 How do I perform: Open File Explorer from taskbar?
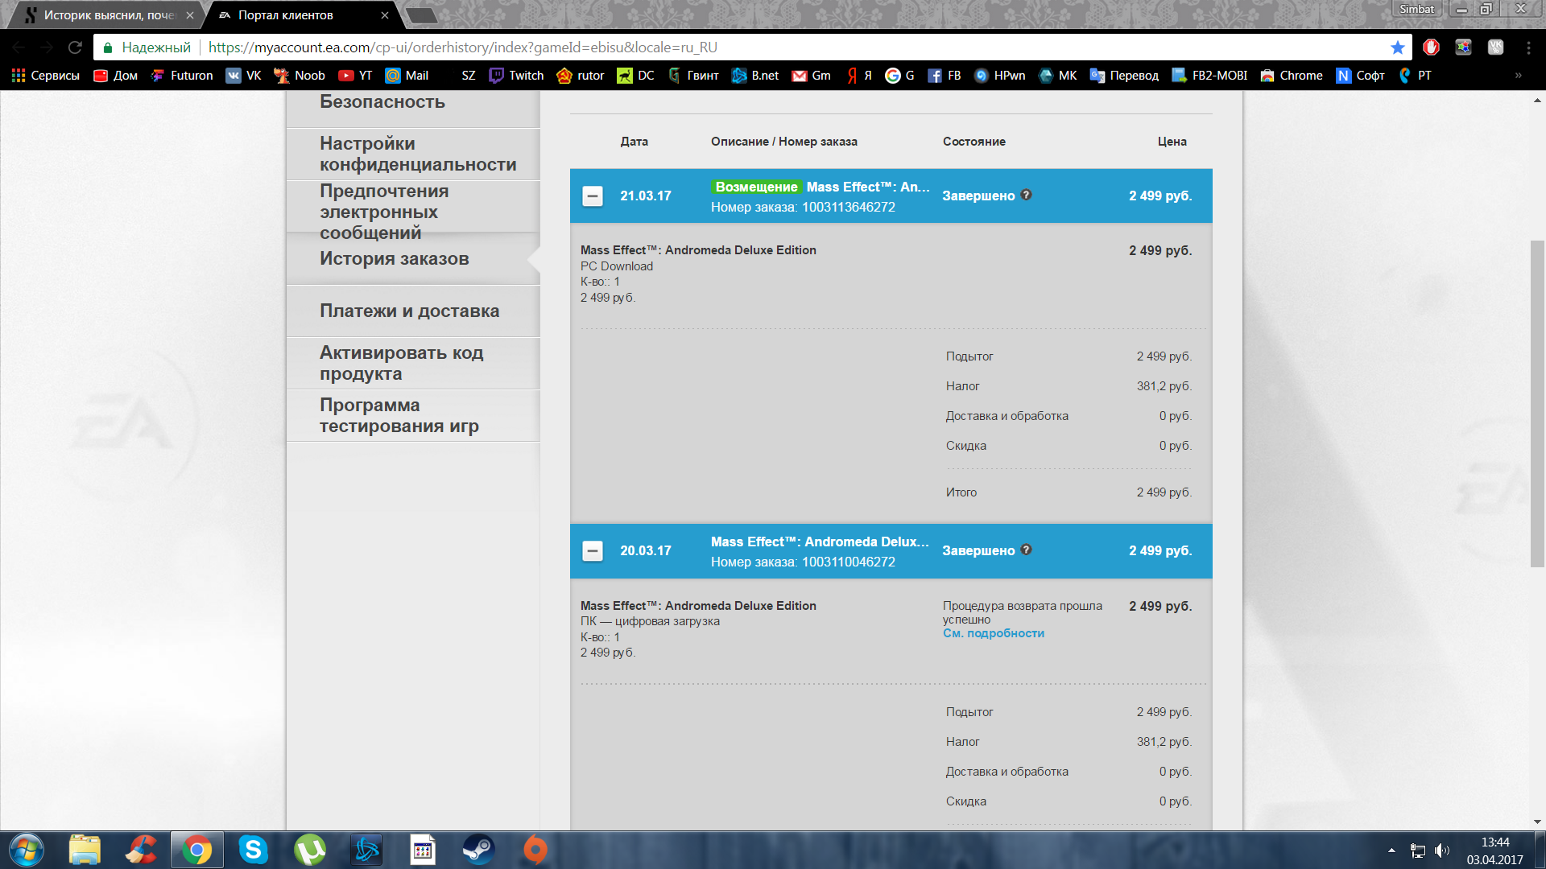pyautogui.click(x=85, y=850)
